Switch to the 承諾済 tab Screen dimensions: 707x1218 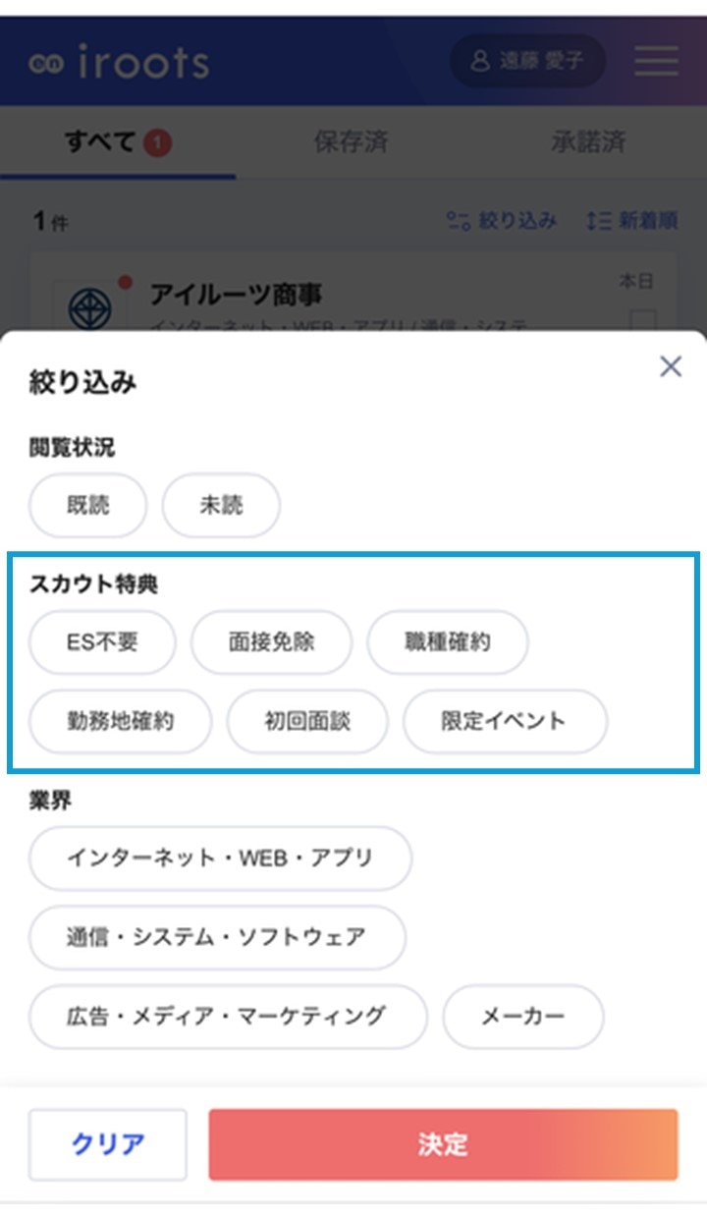click(587, 143)
